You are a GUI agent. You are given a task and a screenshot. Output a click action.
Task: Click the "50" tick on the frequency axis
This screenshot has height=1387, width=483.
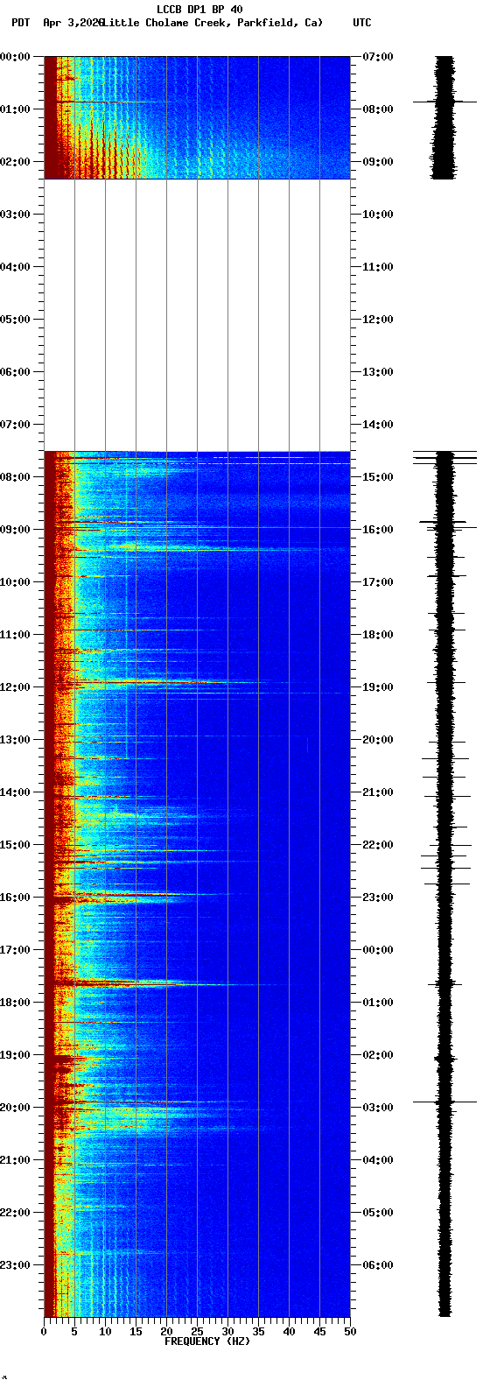coord(350,1332)
